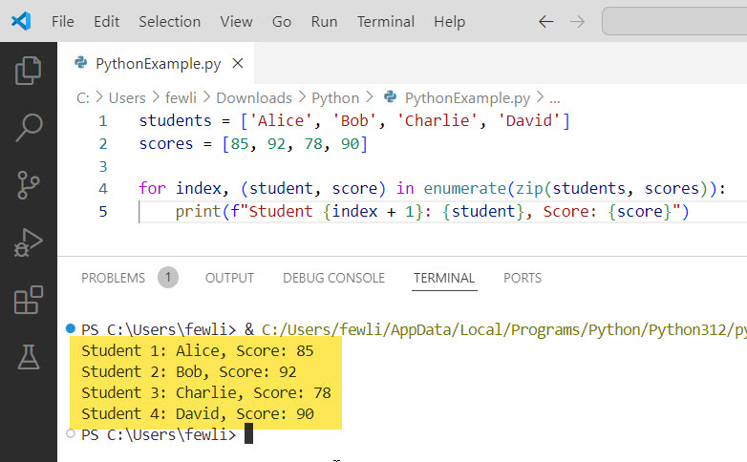This screenshot has height=462, width=747.
Task: Click the 'print' call on line 5
Action: [x=198, y=212]
